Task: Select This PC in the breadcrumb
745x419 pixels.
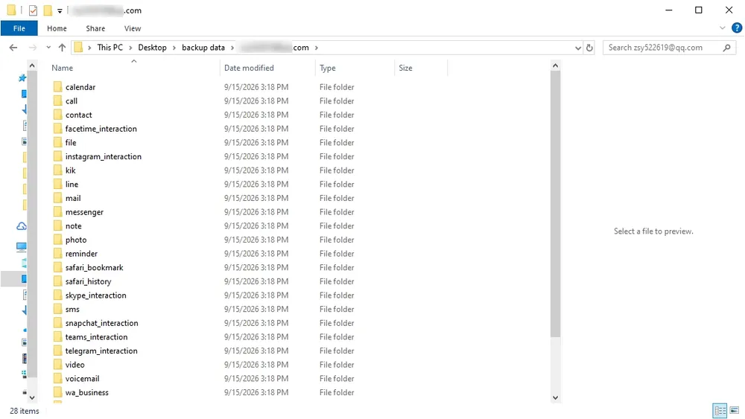Action: (110, 48)
